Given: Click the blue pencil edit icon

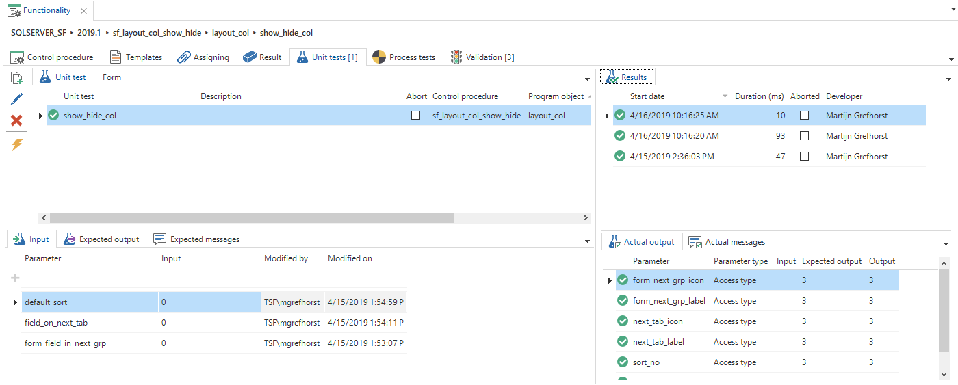Looking at the screenshot, I should (17, 99).
